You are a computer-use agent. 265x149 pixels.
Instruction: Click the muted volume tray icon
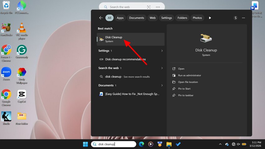(x=238, y=144)
